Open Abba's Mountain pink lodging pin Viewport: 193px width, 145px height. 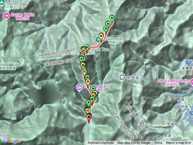191,82
